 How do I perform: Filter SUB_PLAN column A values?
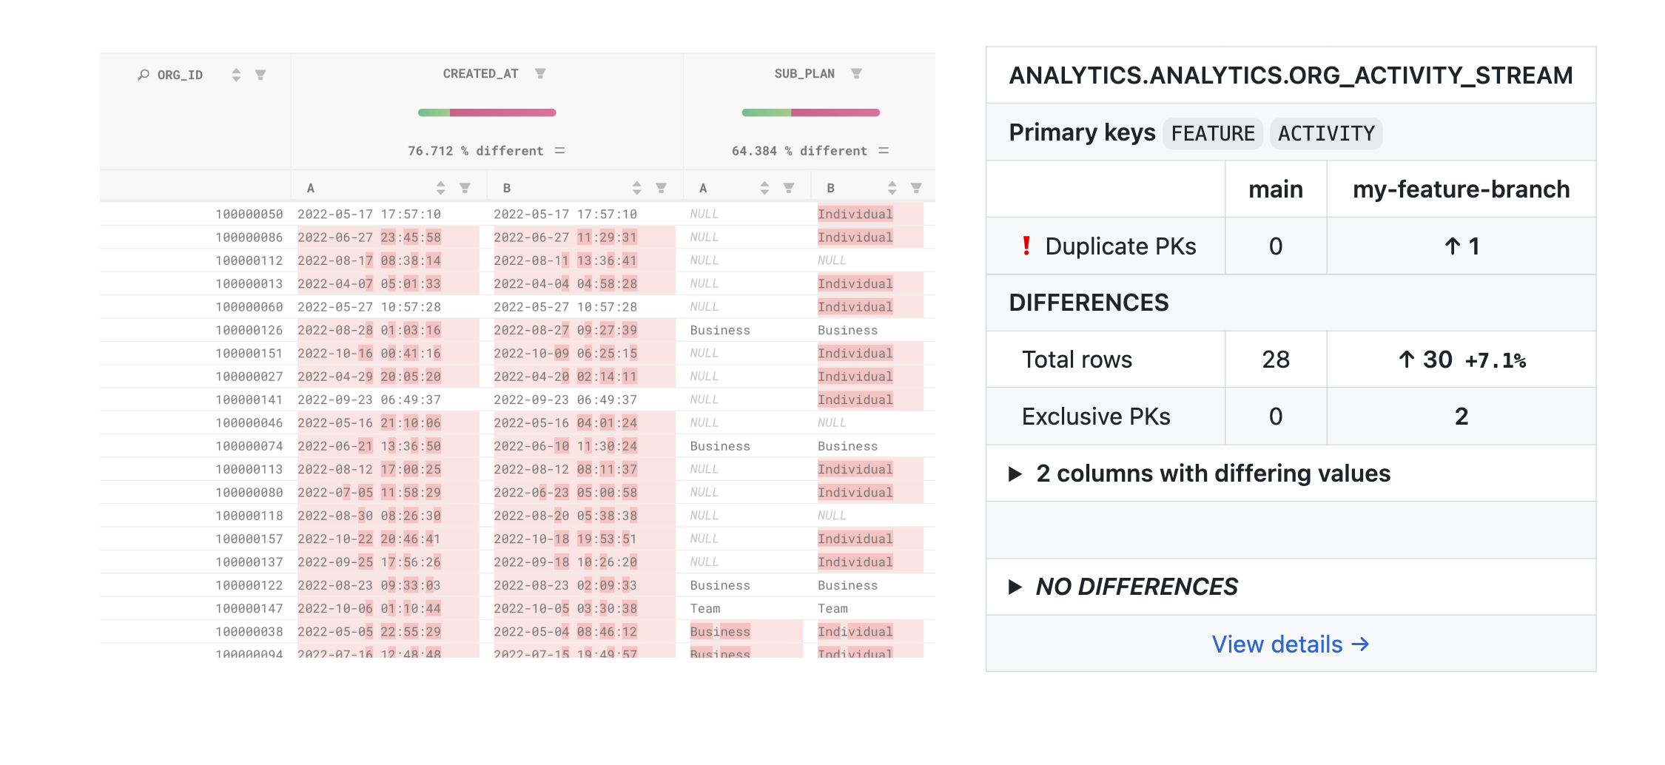pos(789,188)
